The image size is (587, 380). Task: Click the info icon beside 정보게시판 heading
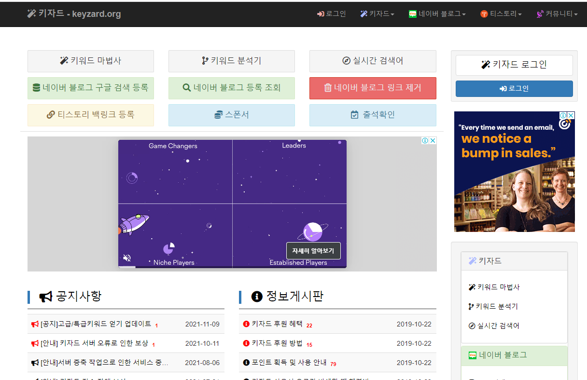point(257,297)
